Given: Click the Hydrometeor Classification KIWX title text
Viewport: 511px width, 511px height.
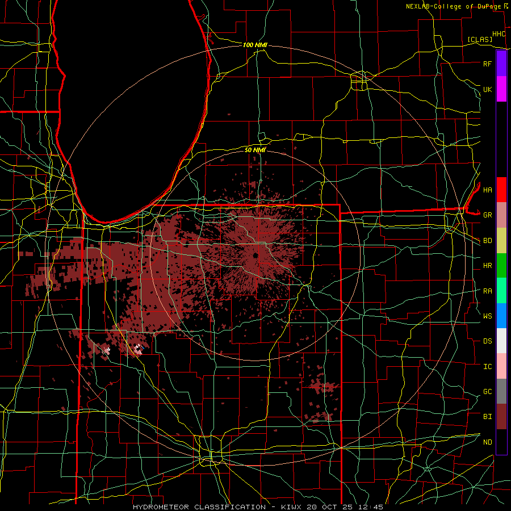Looking at the screenshot, I should tap(258, 507).
